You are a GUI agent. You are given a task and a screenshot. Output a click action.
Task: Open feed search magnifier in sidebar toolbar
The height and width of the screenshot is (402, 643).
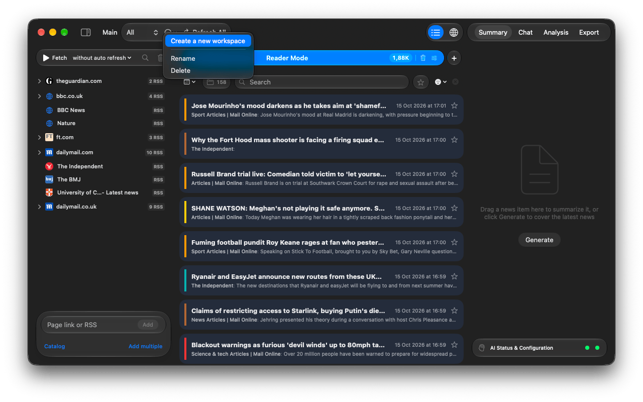click(x=145, y=58)
